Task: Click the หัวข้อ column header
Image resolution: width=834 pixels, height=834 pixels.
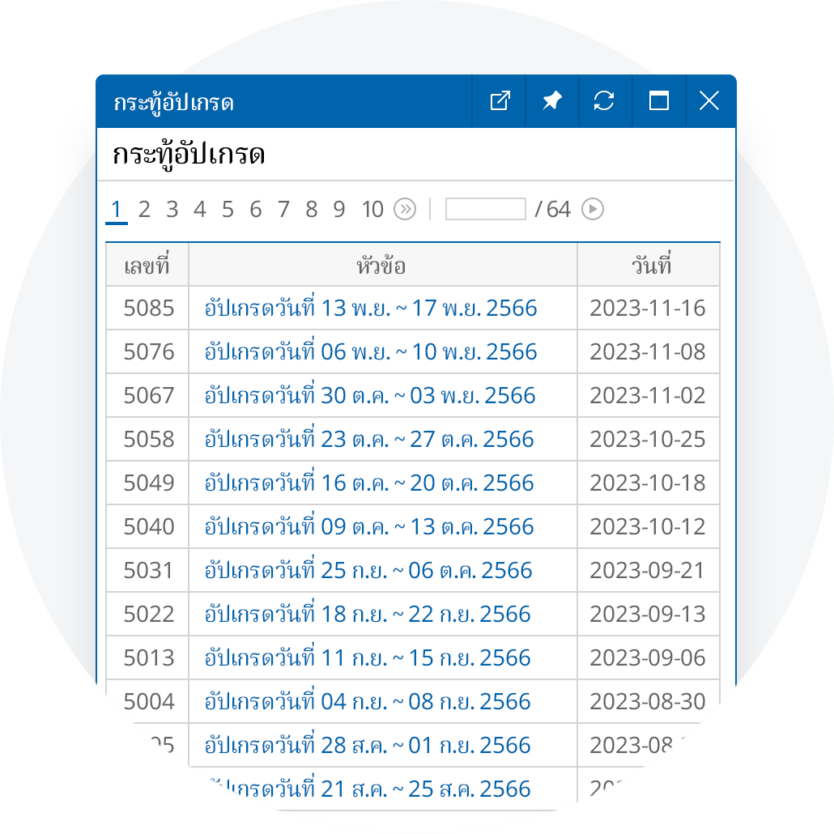Action: [382, 265]
